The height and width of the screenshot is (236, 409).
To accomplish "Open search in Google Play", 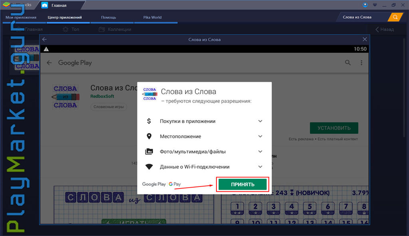I will [x=348, y=63].
